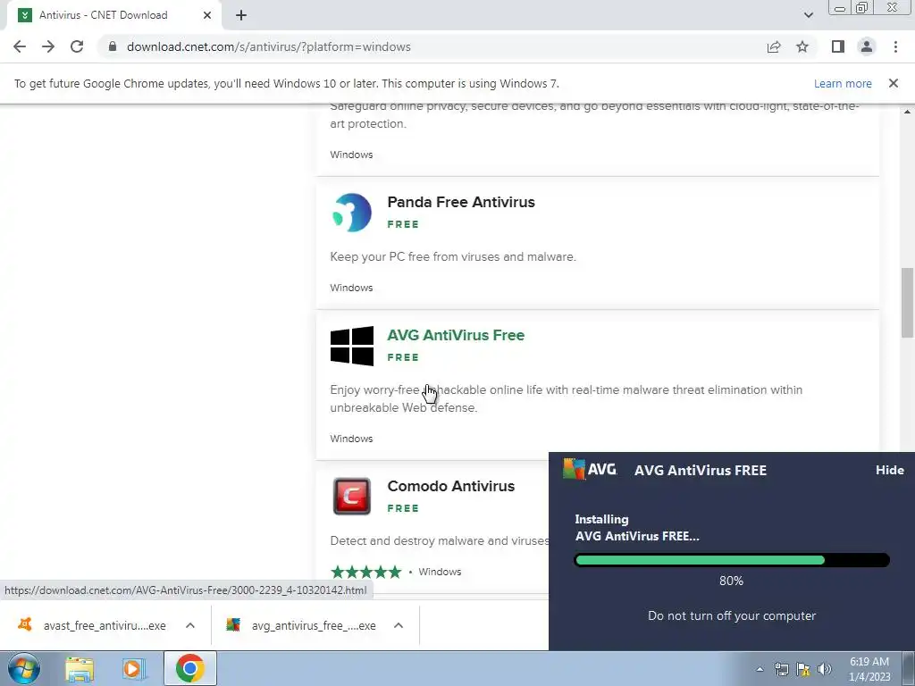Open the Chrome profile avatar menu
This screenshot has width=915, height=686.
(867, 46)
